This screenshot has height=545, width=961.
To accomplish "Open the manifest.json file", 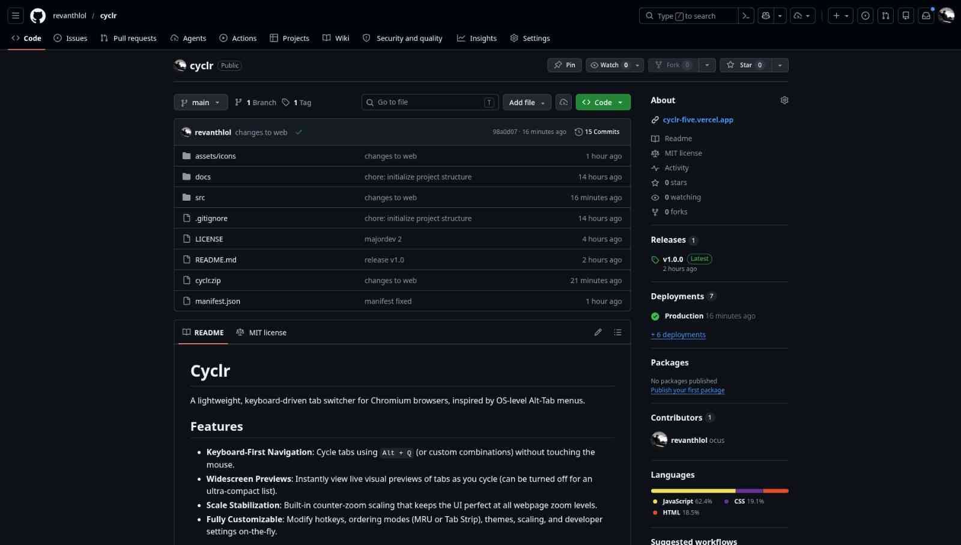I will tap(217, 301).
